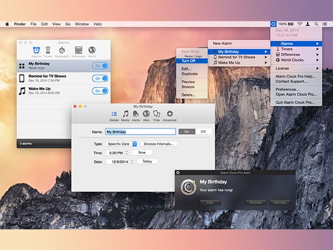The width and height of the screenshot is (333, 250).
Task: Click the Today button next to Date
Action: 147,161
